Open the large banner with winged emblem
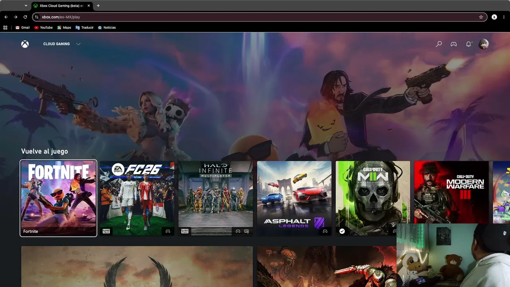 click(x=137, y=266)
